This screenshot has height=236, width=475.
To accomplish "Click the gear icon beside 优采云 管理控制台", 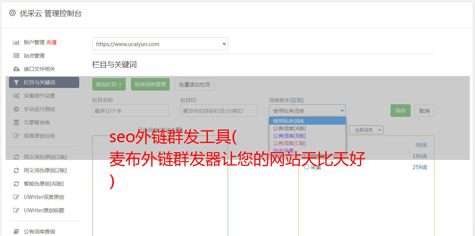I will (x=12, y=13).
